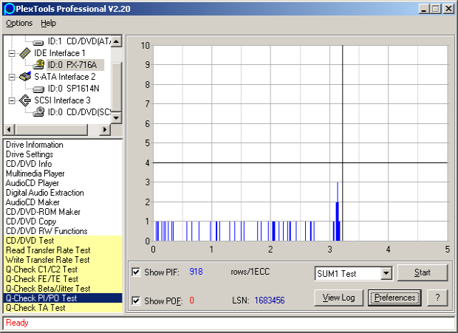Click the device tree scroll left arrow
This screenshot has height=333, width=458.
[x=9, y=129]
